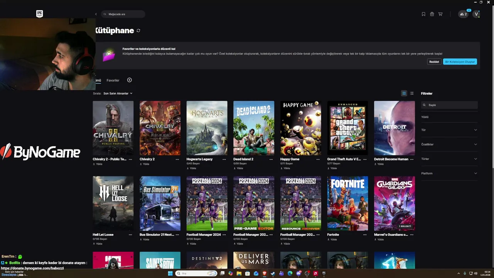
Task: Open options menu for Hell Let Loose
Action: click(130, 234)
